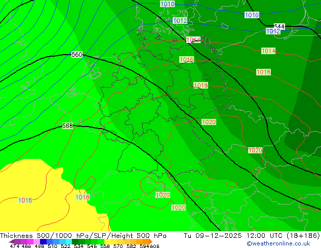Click the 1018 isobar label over Germany

coord(200,85)
